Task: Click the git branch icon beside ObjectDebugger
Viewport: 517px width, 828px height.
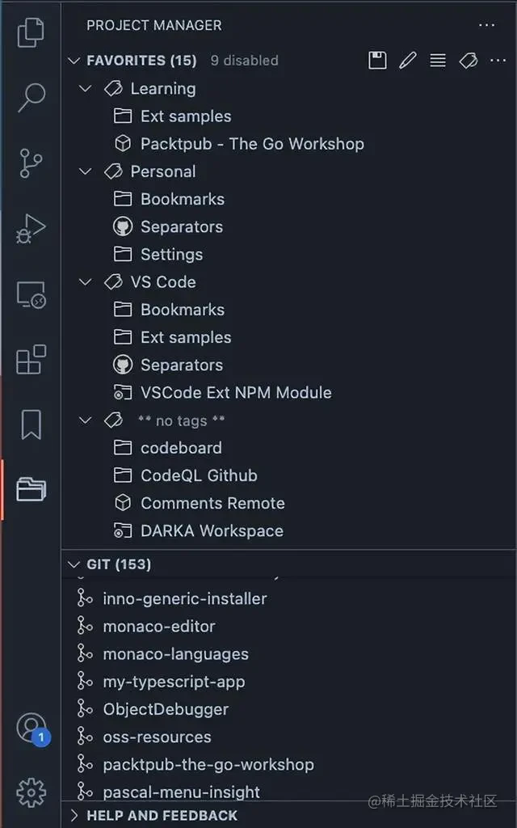Action: click(x=85, y=709)
